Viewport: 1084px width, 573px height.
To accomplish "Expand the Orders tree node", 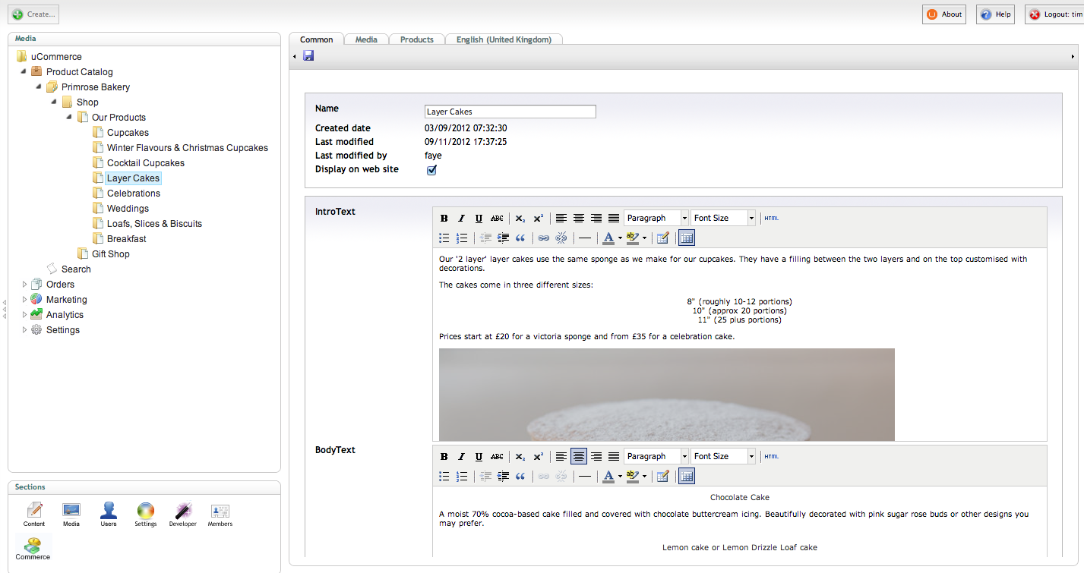I will click(x=24, y=285).
